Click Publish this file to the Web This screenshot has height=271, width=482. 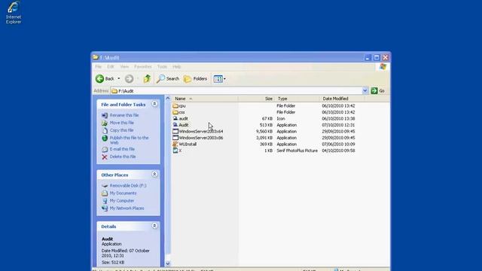[129, 140]
